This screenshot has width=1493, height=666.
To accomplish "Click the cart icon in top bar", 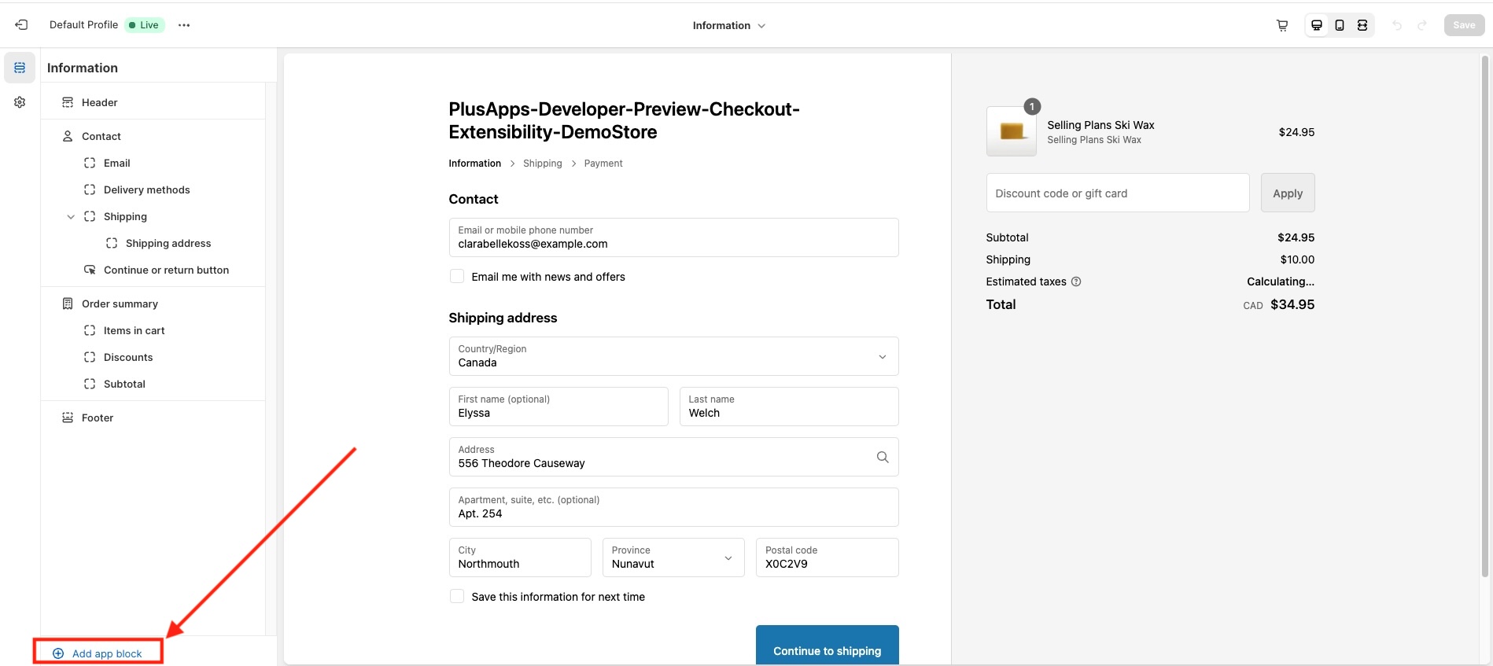I will 1282,25.
